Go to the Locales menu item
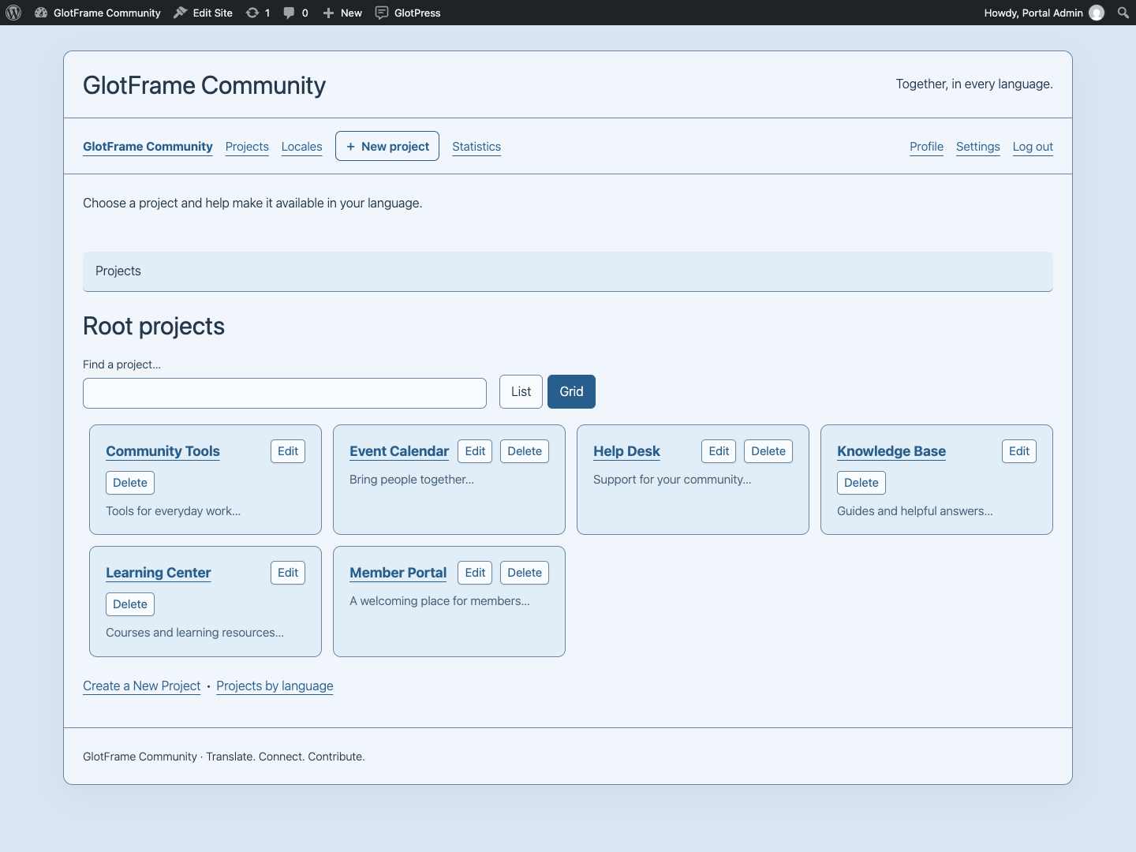The image size is (1136, 852). coord(302,147)
